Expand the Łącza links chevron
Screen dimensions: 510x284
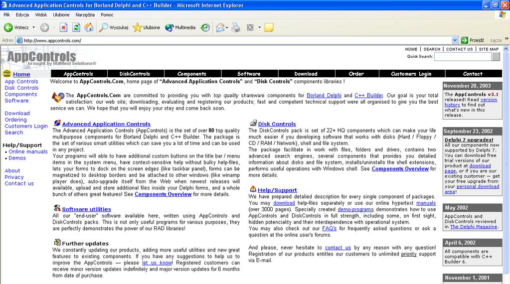click(507, 39)
